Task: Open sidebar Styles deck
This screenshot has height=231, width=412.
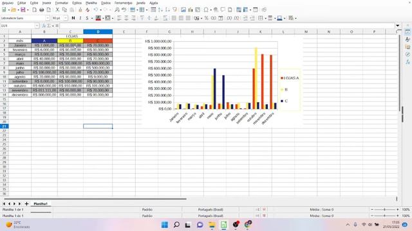Action: 407,40
